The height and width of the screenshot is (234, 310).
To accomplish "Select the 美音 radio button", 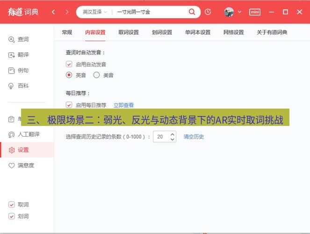I will tap(96, 75).
